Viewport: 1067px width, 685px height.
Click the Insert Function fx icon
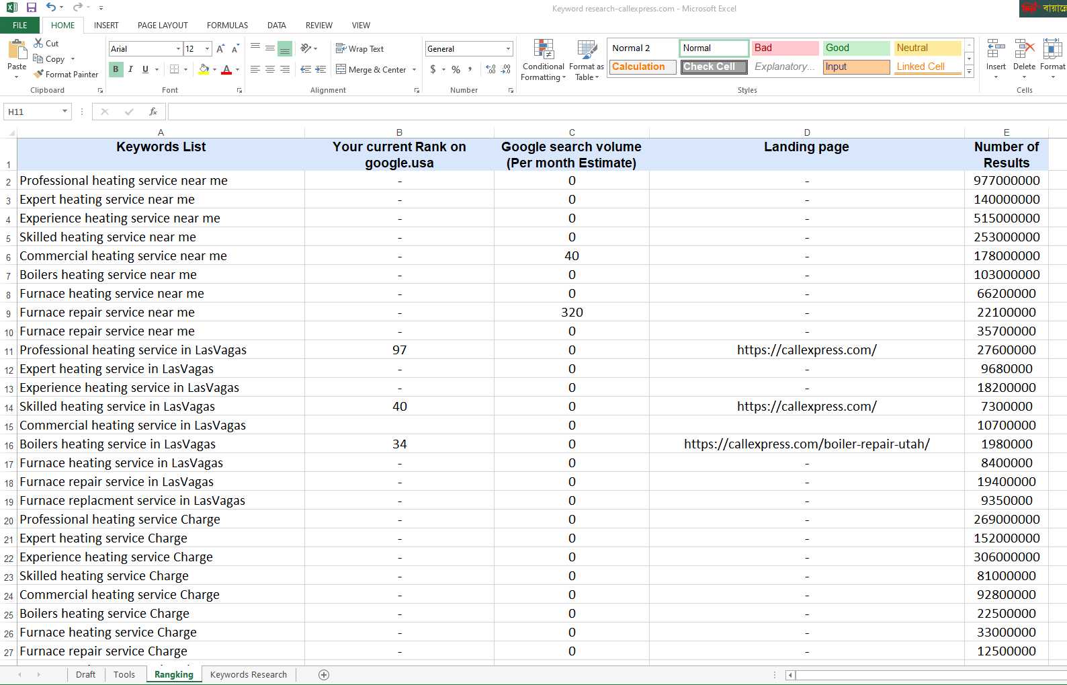click(x=153, y=112)
